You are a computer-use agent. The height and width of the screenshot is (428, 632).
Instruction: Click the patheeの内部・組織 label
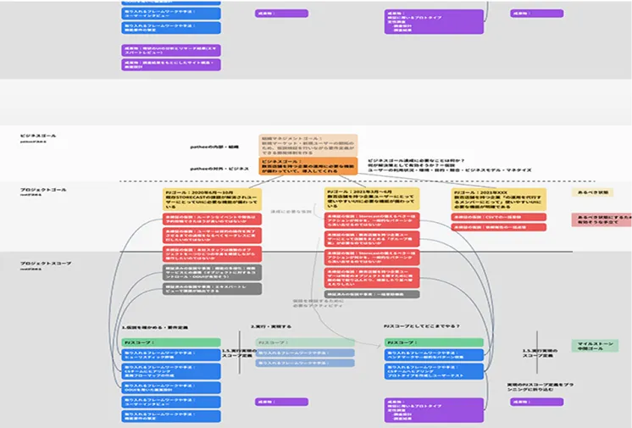click(216, 146)
